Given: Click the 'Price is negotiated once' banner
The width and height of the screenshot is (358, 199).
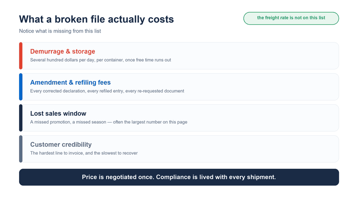Looking at the screenshot, I should [x=179, y=177].
